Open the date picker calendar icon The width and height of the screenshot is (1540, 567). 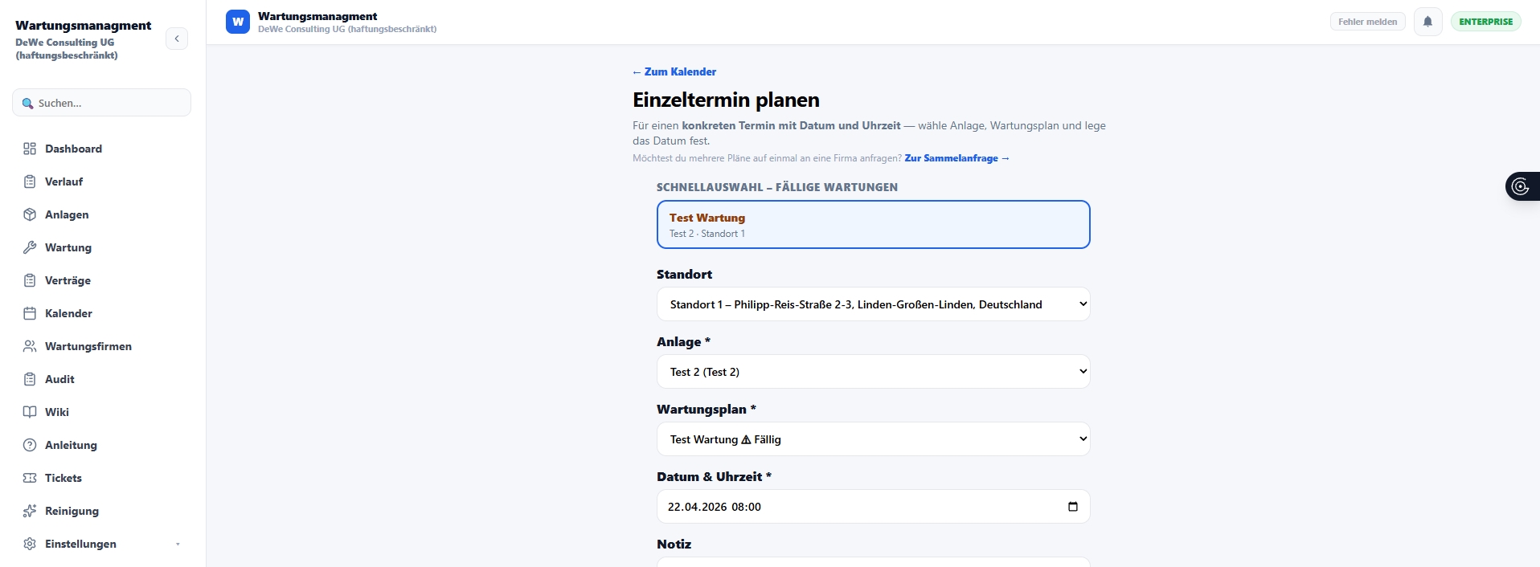pos(1072,507)
